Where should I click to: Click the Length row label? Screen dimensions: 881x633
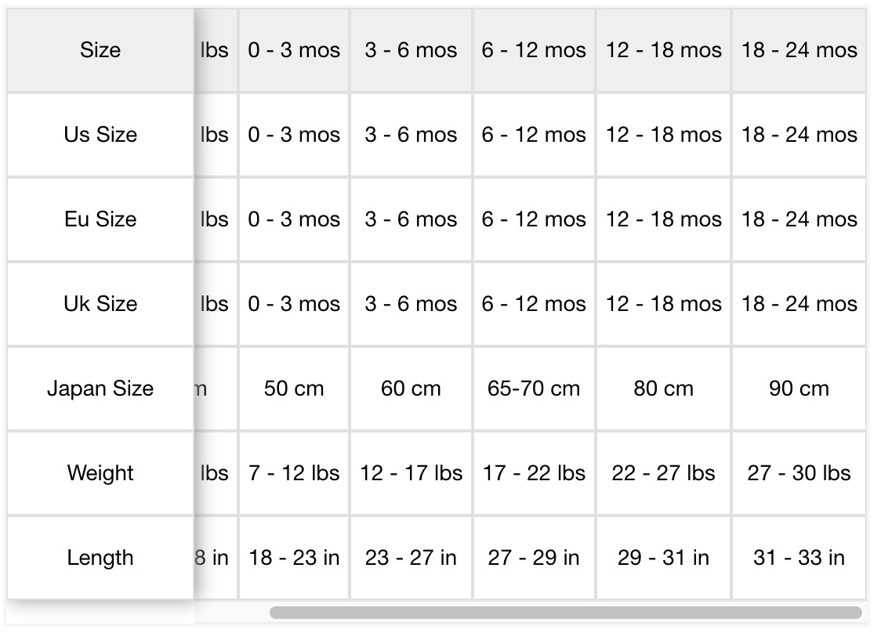click(x=100, y=558)
